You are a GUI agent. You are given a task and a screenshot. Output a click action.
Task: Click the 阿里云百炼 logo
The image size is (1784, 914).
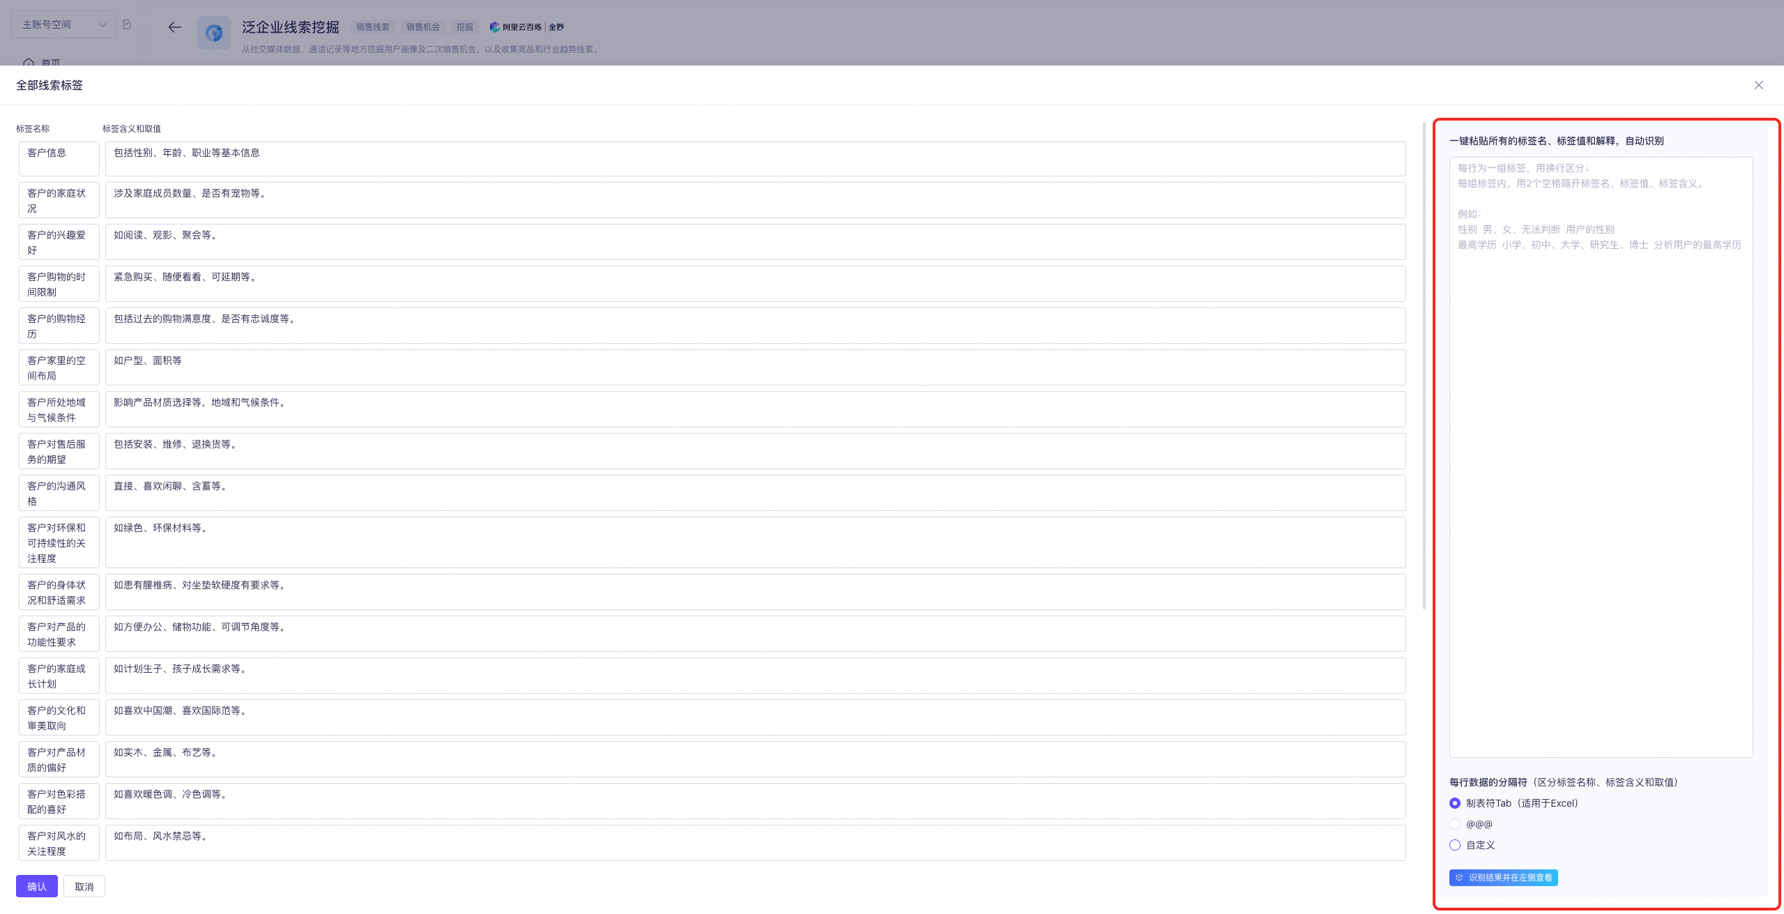coord(516,27)
